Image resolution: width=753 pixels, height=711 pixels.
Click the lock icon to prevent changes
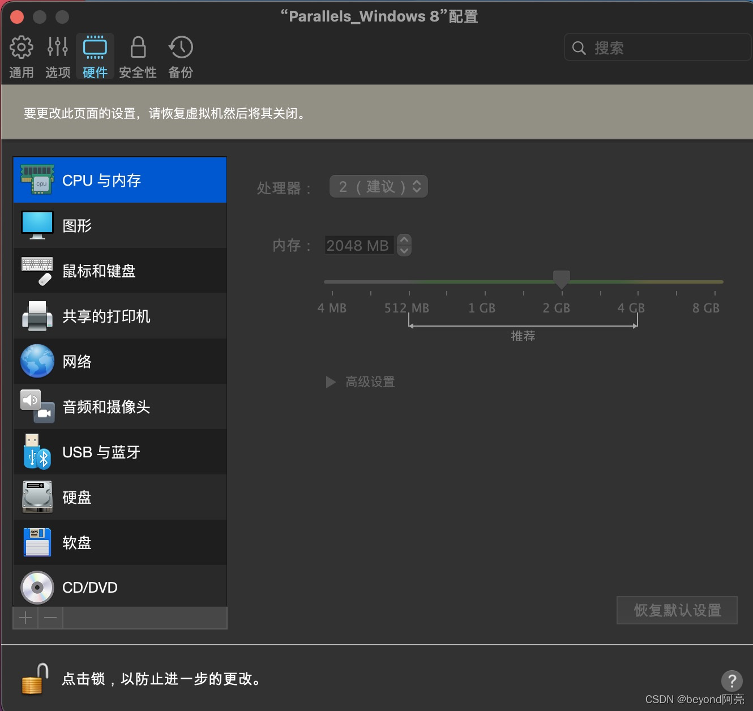tap(35, 679)
